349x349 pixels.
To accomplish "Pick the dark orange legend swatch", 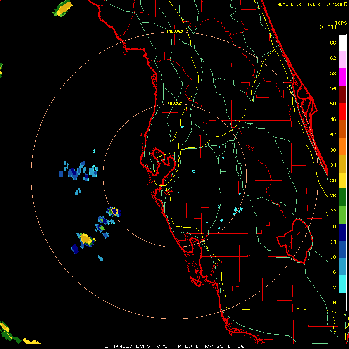I will point(342,129).
